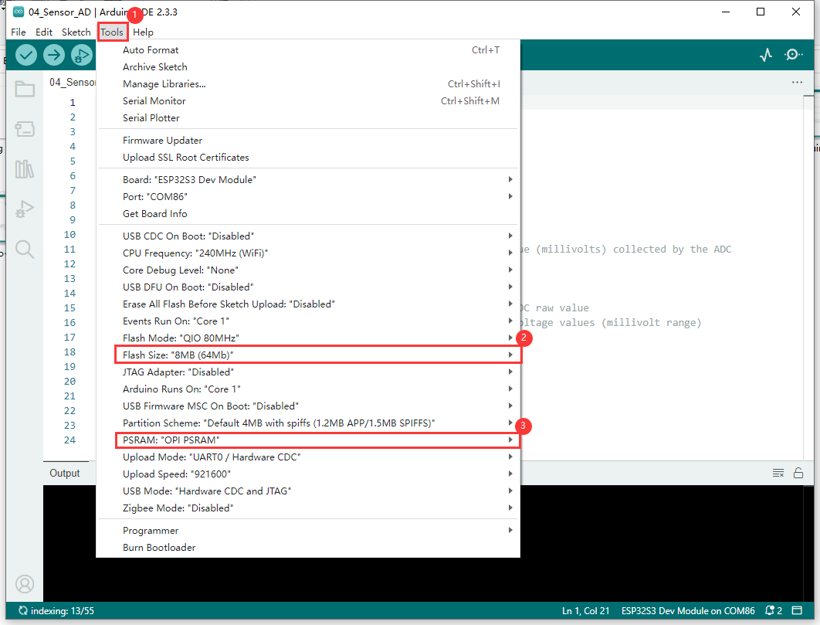Click the Verify sketch checkmark icon
Viewport: 820px width, 625px height.
(26, 55)
